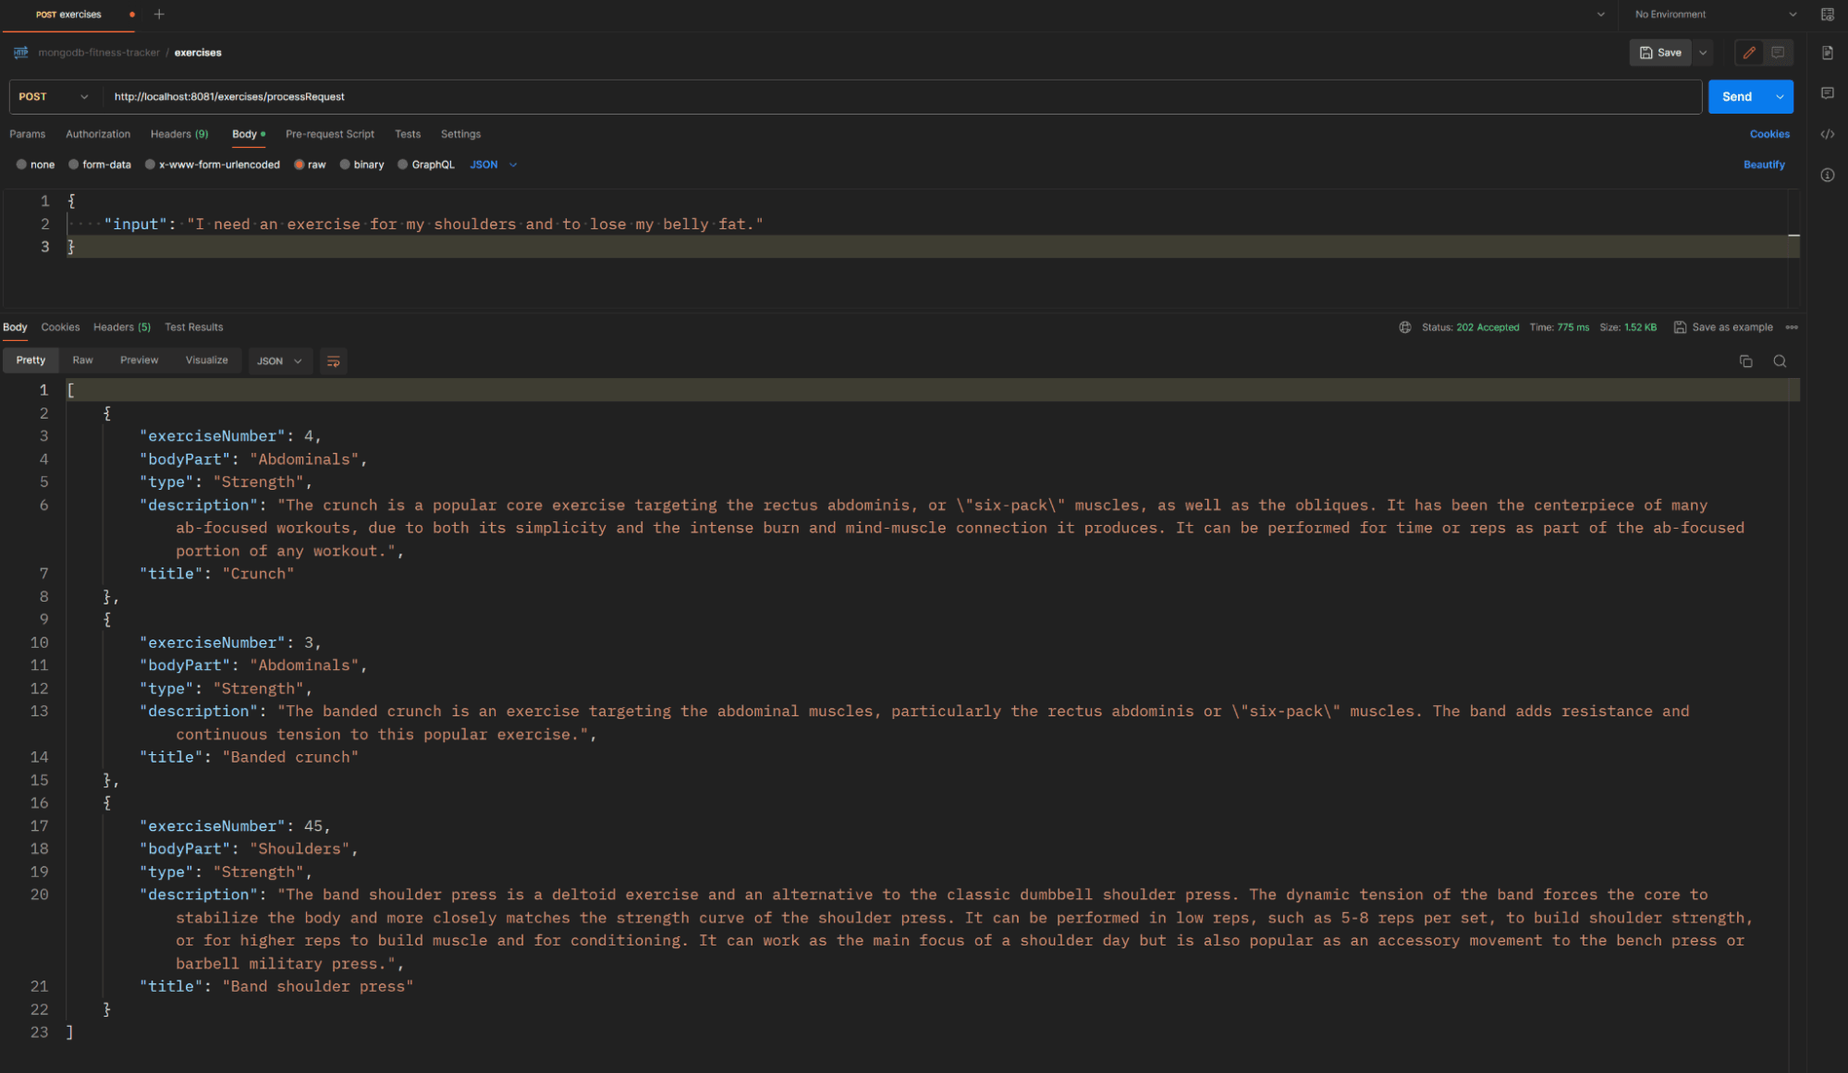
Task: Save the request
Action: pos(1660,53)
